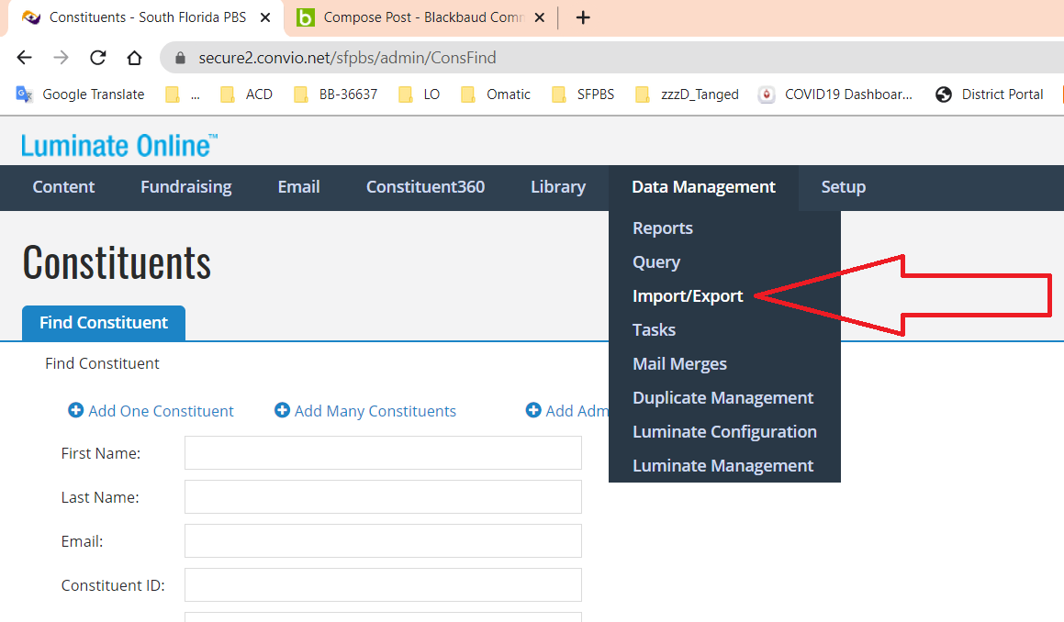Screen dimensions: 1064x622
Task: Select Reports from Data Management dropdown
Action: [x=663, y=228]
